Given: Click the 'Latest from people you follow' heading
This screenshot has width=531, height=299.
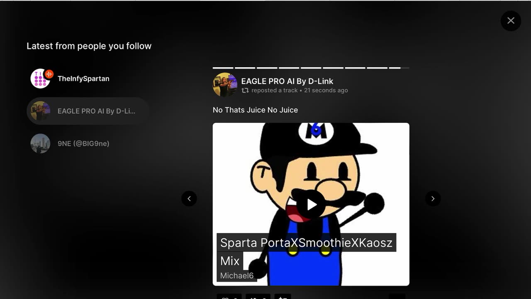Looking at the screenshot, I should pyautogui.click(x=89, y=46).
